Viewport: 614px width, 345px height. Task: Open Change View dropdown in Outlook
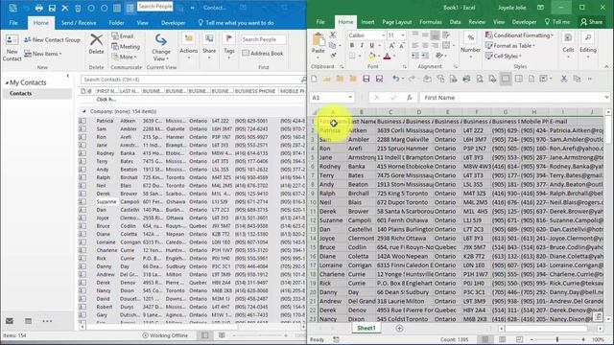coord(161,47)
